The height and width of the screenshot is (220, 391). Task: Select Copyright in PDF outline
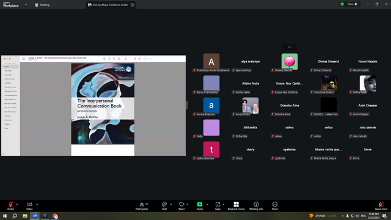click(x=8, y=75)
